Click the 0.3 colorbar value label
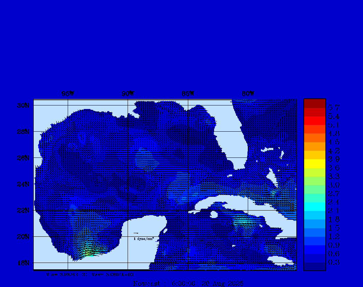Viewport: 363px width, 287px height. [x=334, y=262]
